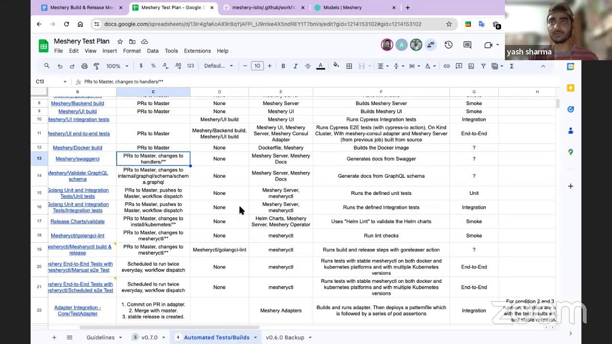Open the Meshery/Backend build link

click(77, 103)
